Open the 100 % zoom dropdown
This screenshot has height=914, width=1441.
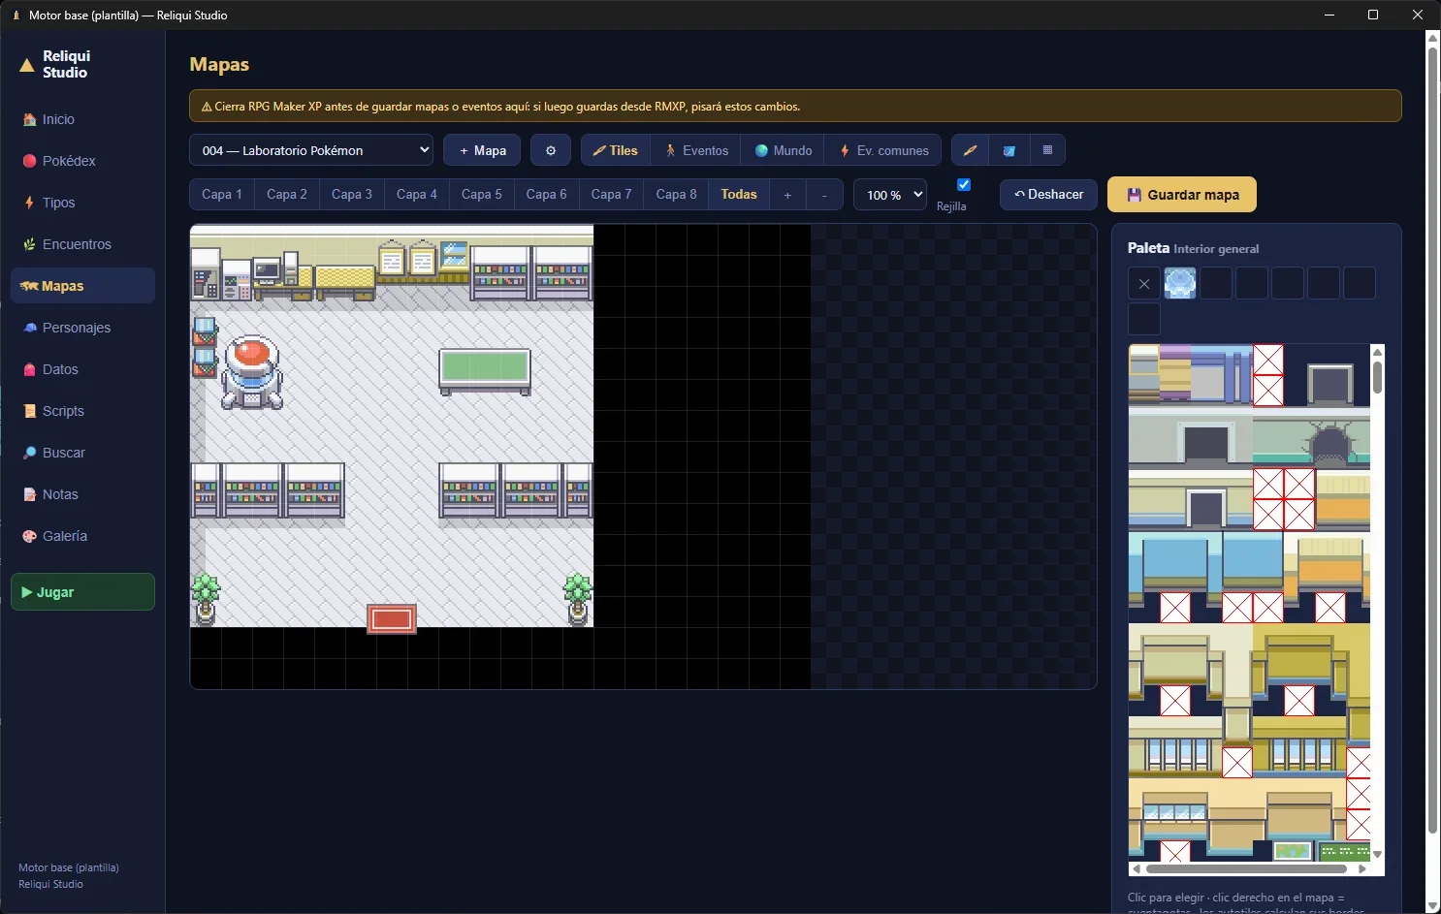890,195
